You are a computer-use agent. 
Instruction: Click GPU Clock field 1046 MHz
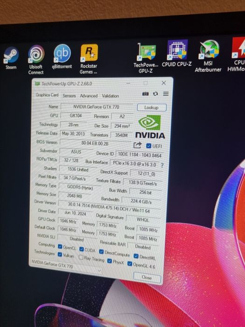coord(68,221)
